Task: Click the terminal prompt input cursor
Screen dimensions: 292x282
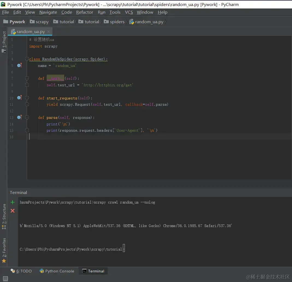Action: click(x=124, y=248)
